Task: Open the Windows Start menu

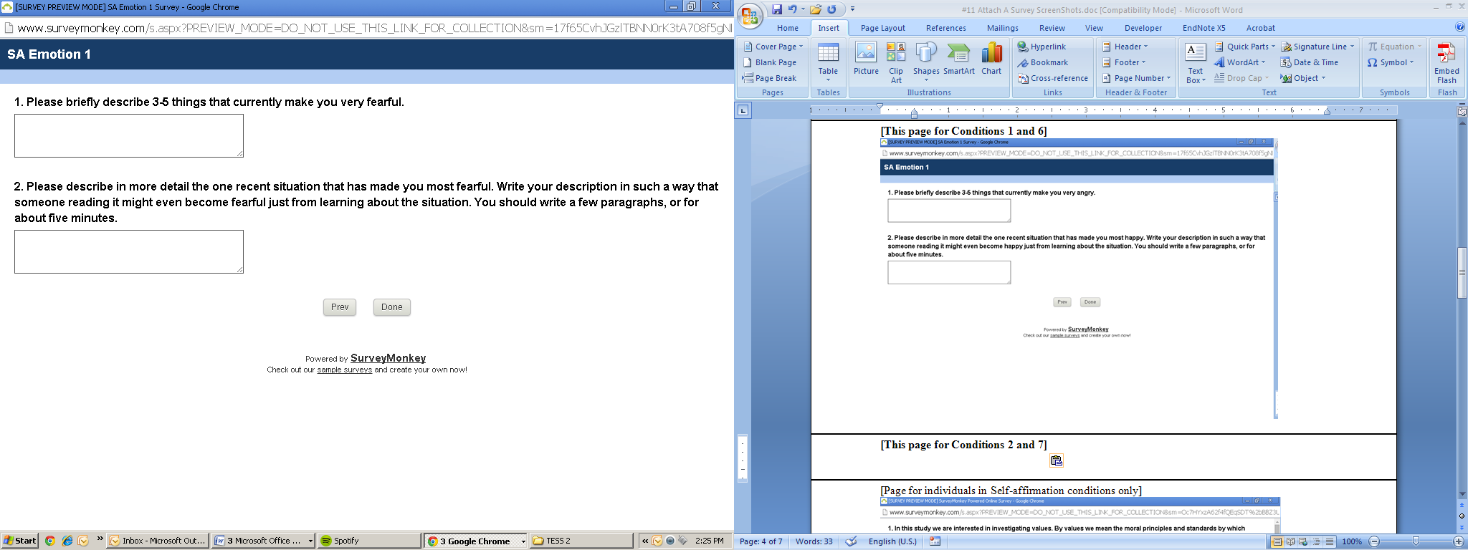Action: [19, 541]
